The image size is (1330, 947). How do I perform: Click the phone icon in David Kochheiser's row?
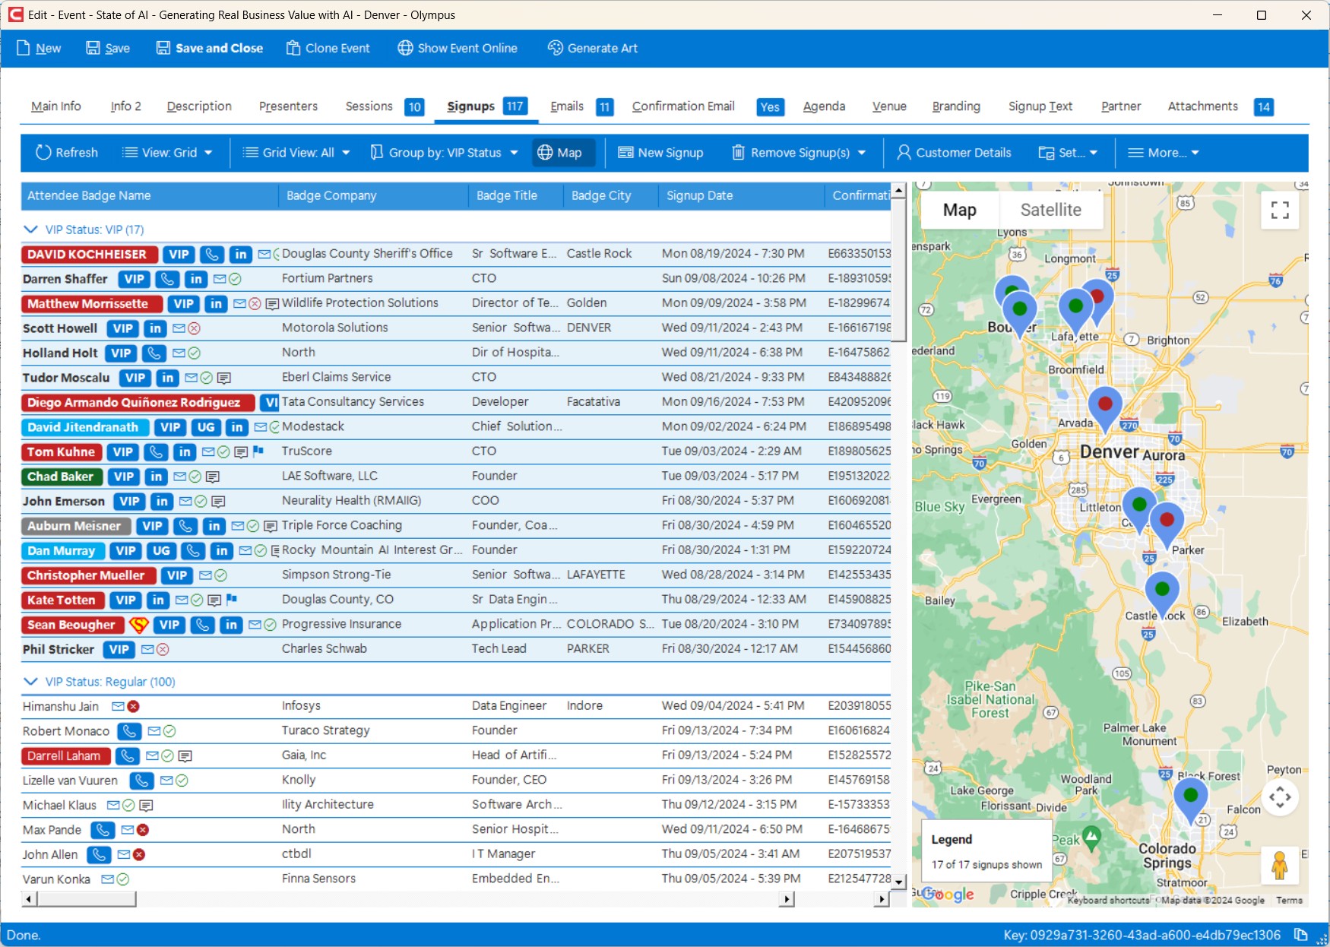coord(213,255)
